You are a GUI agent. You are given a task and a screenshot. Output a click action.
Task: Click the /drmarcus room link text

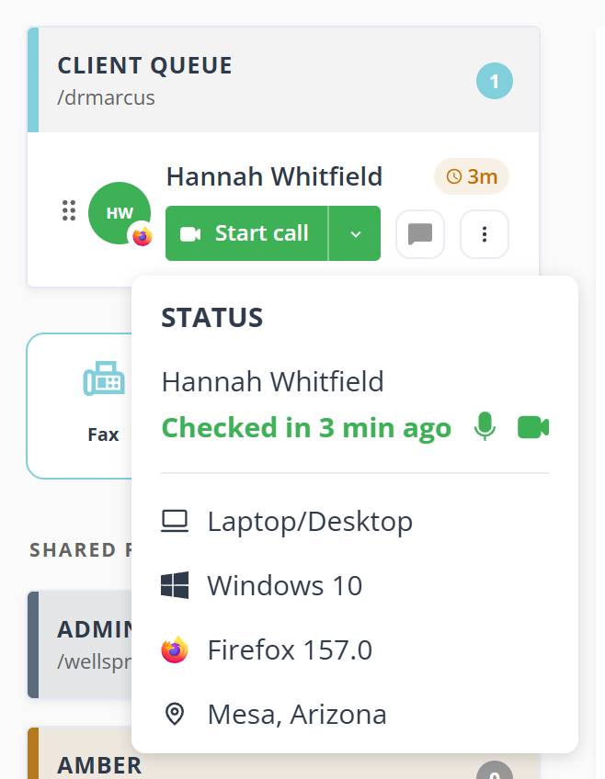pos(106,97)
